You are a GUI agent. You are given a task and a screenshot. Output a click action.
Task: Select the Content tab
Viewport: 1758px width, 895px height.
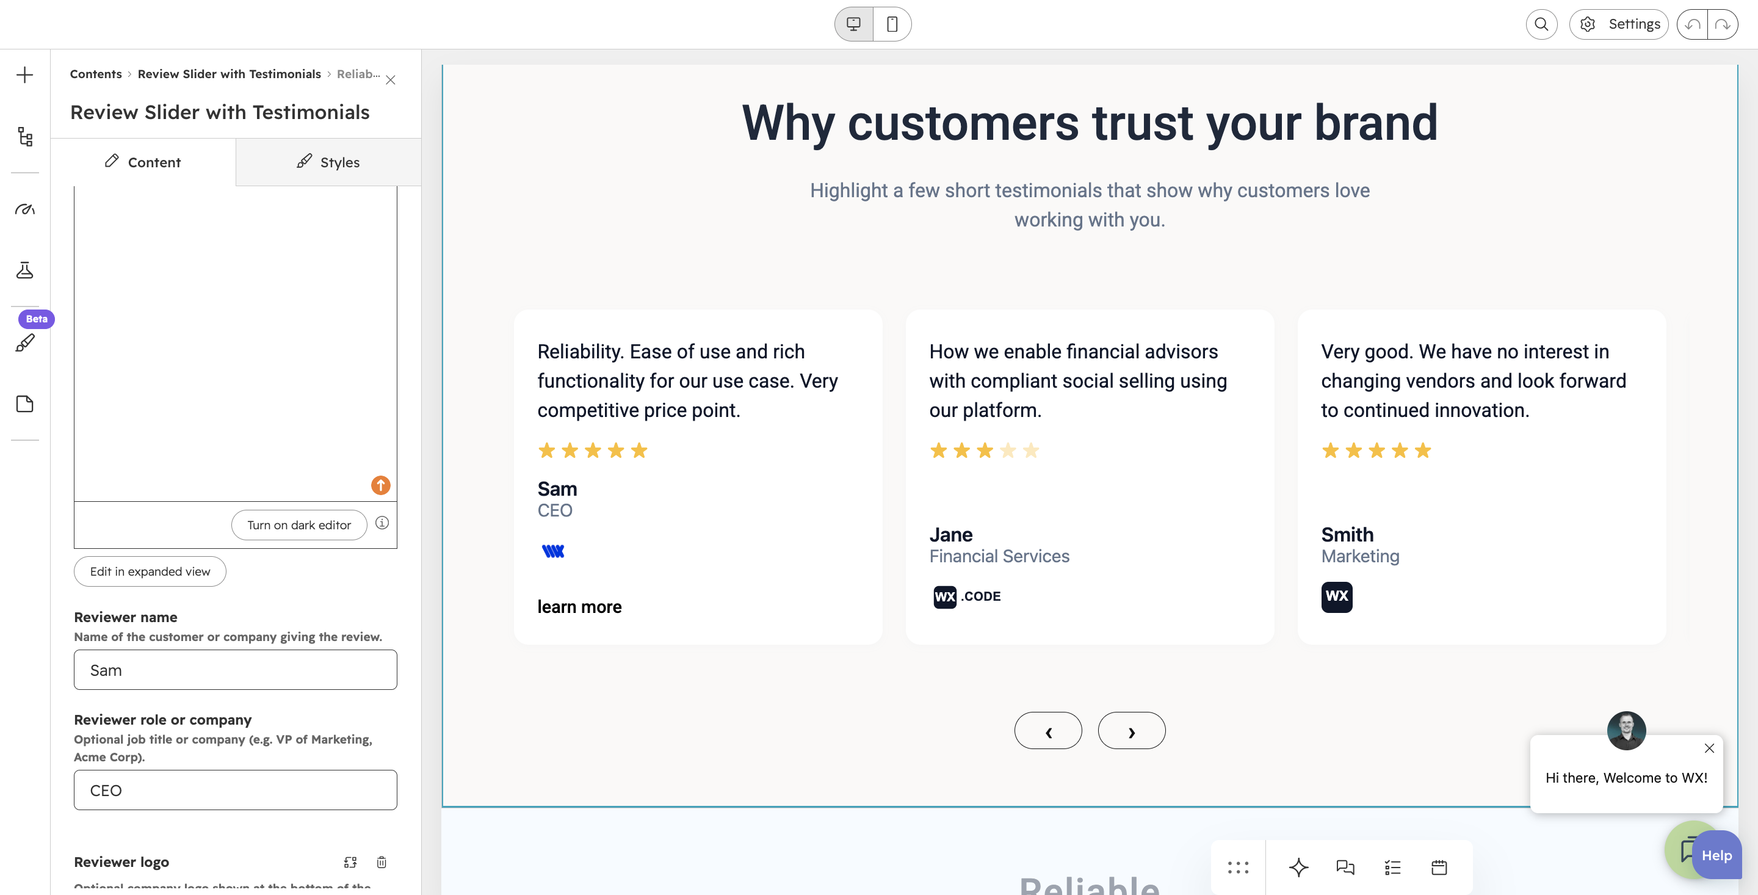click(143, 162)
